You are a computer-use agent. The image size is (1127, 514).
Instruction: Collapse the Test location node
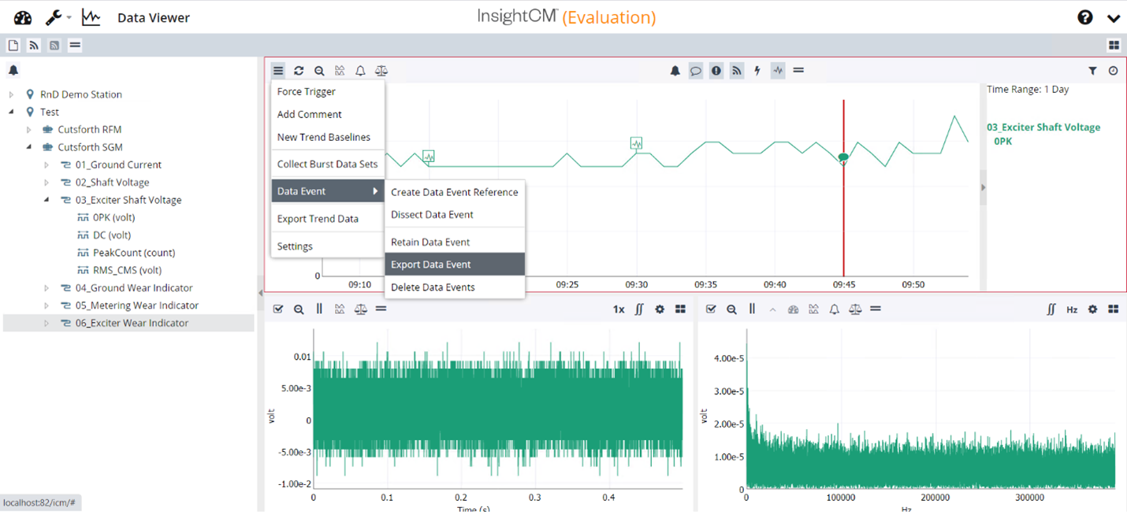tap(12, 112)
